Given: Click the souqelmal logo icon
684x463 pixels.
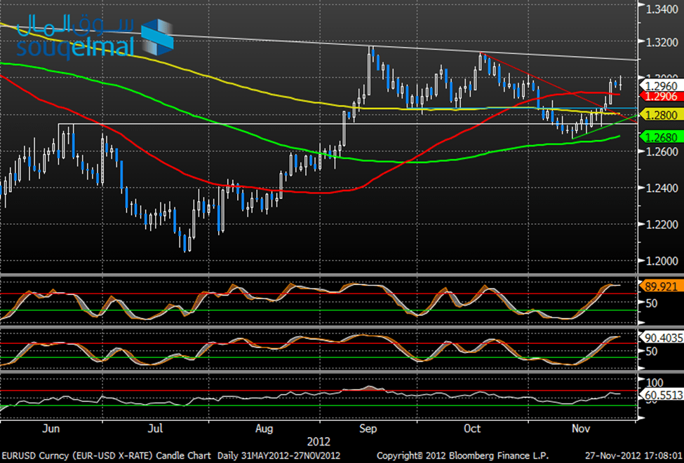Looking at the screenshot, I should 159,39.
